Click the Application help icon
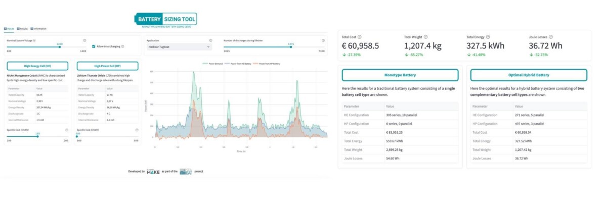The width and height of the screenshot is (607, 216). tap(210, 40)
